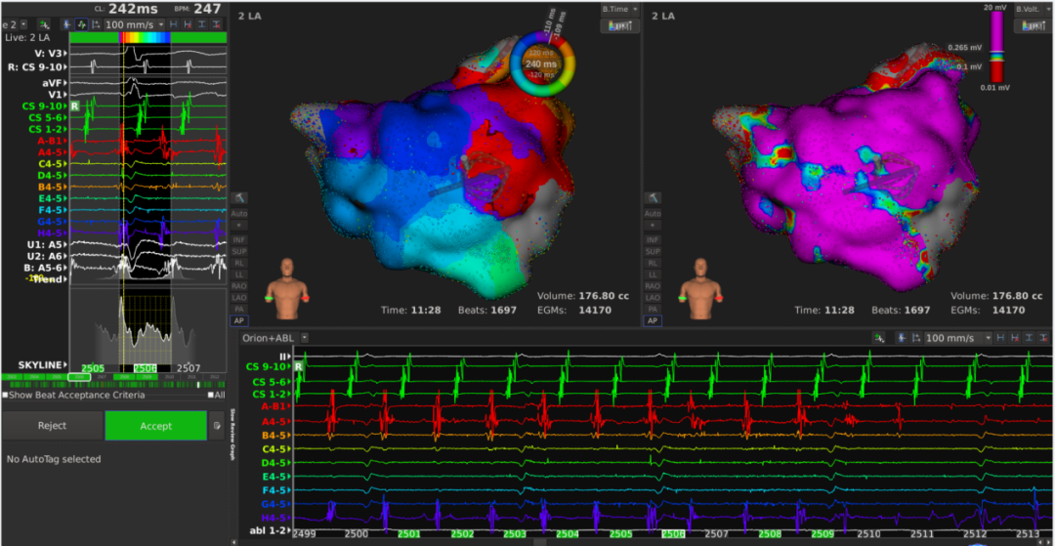Toggle the All checkbox
The image size is (1055, 546).
coord(211,395)
